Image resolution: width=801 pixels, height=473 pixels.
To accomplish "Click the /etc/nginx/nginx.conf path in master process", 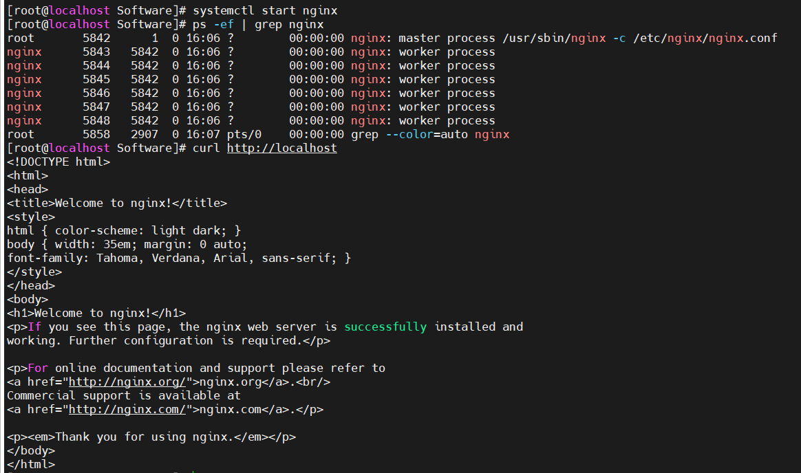I will pos(705,38).
